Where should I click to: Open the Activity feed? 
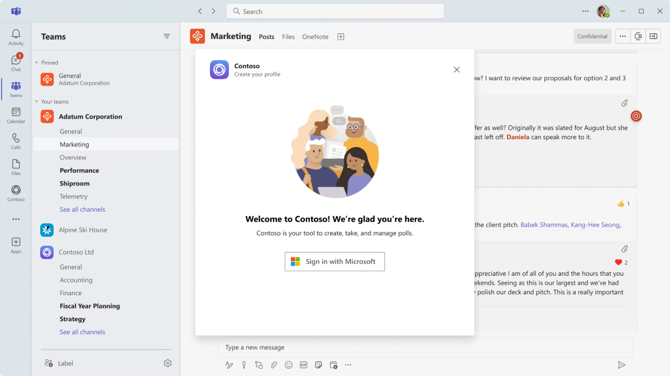click(16, 37)
